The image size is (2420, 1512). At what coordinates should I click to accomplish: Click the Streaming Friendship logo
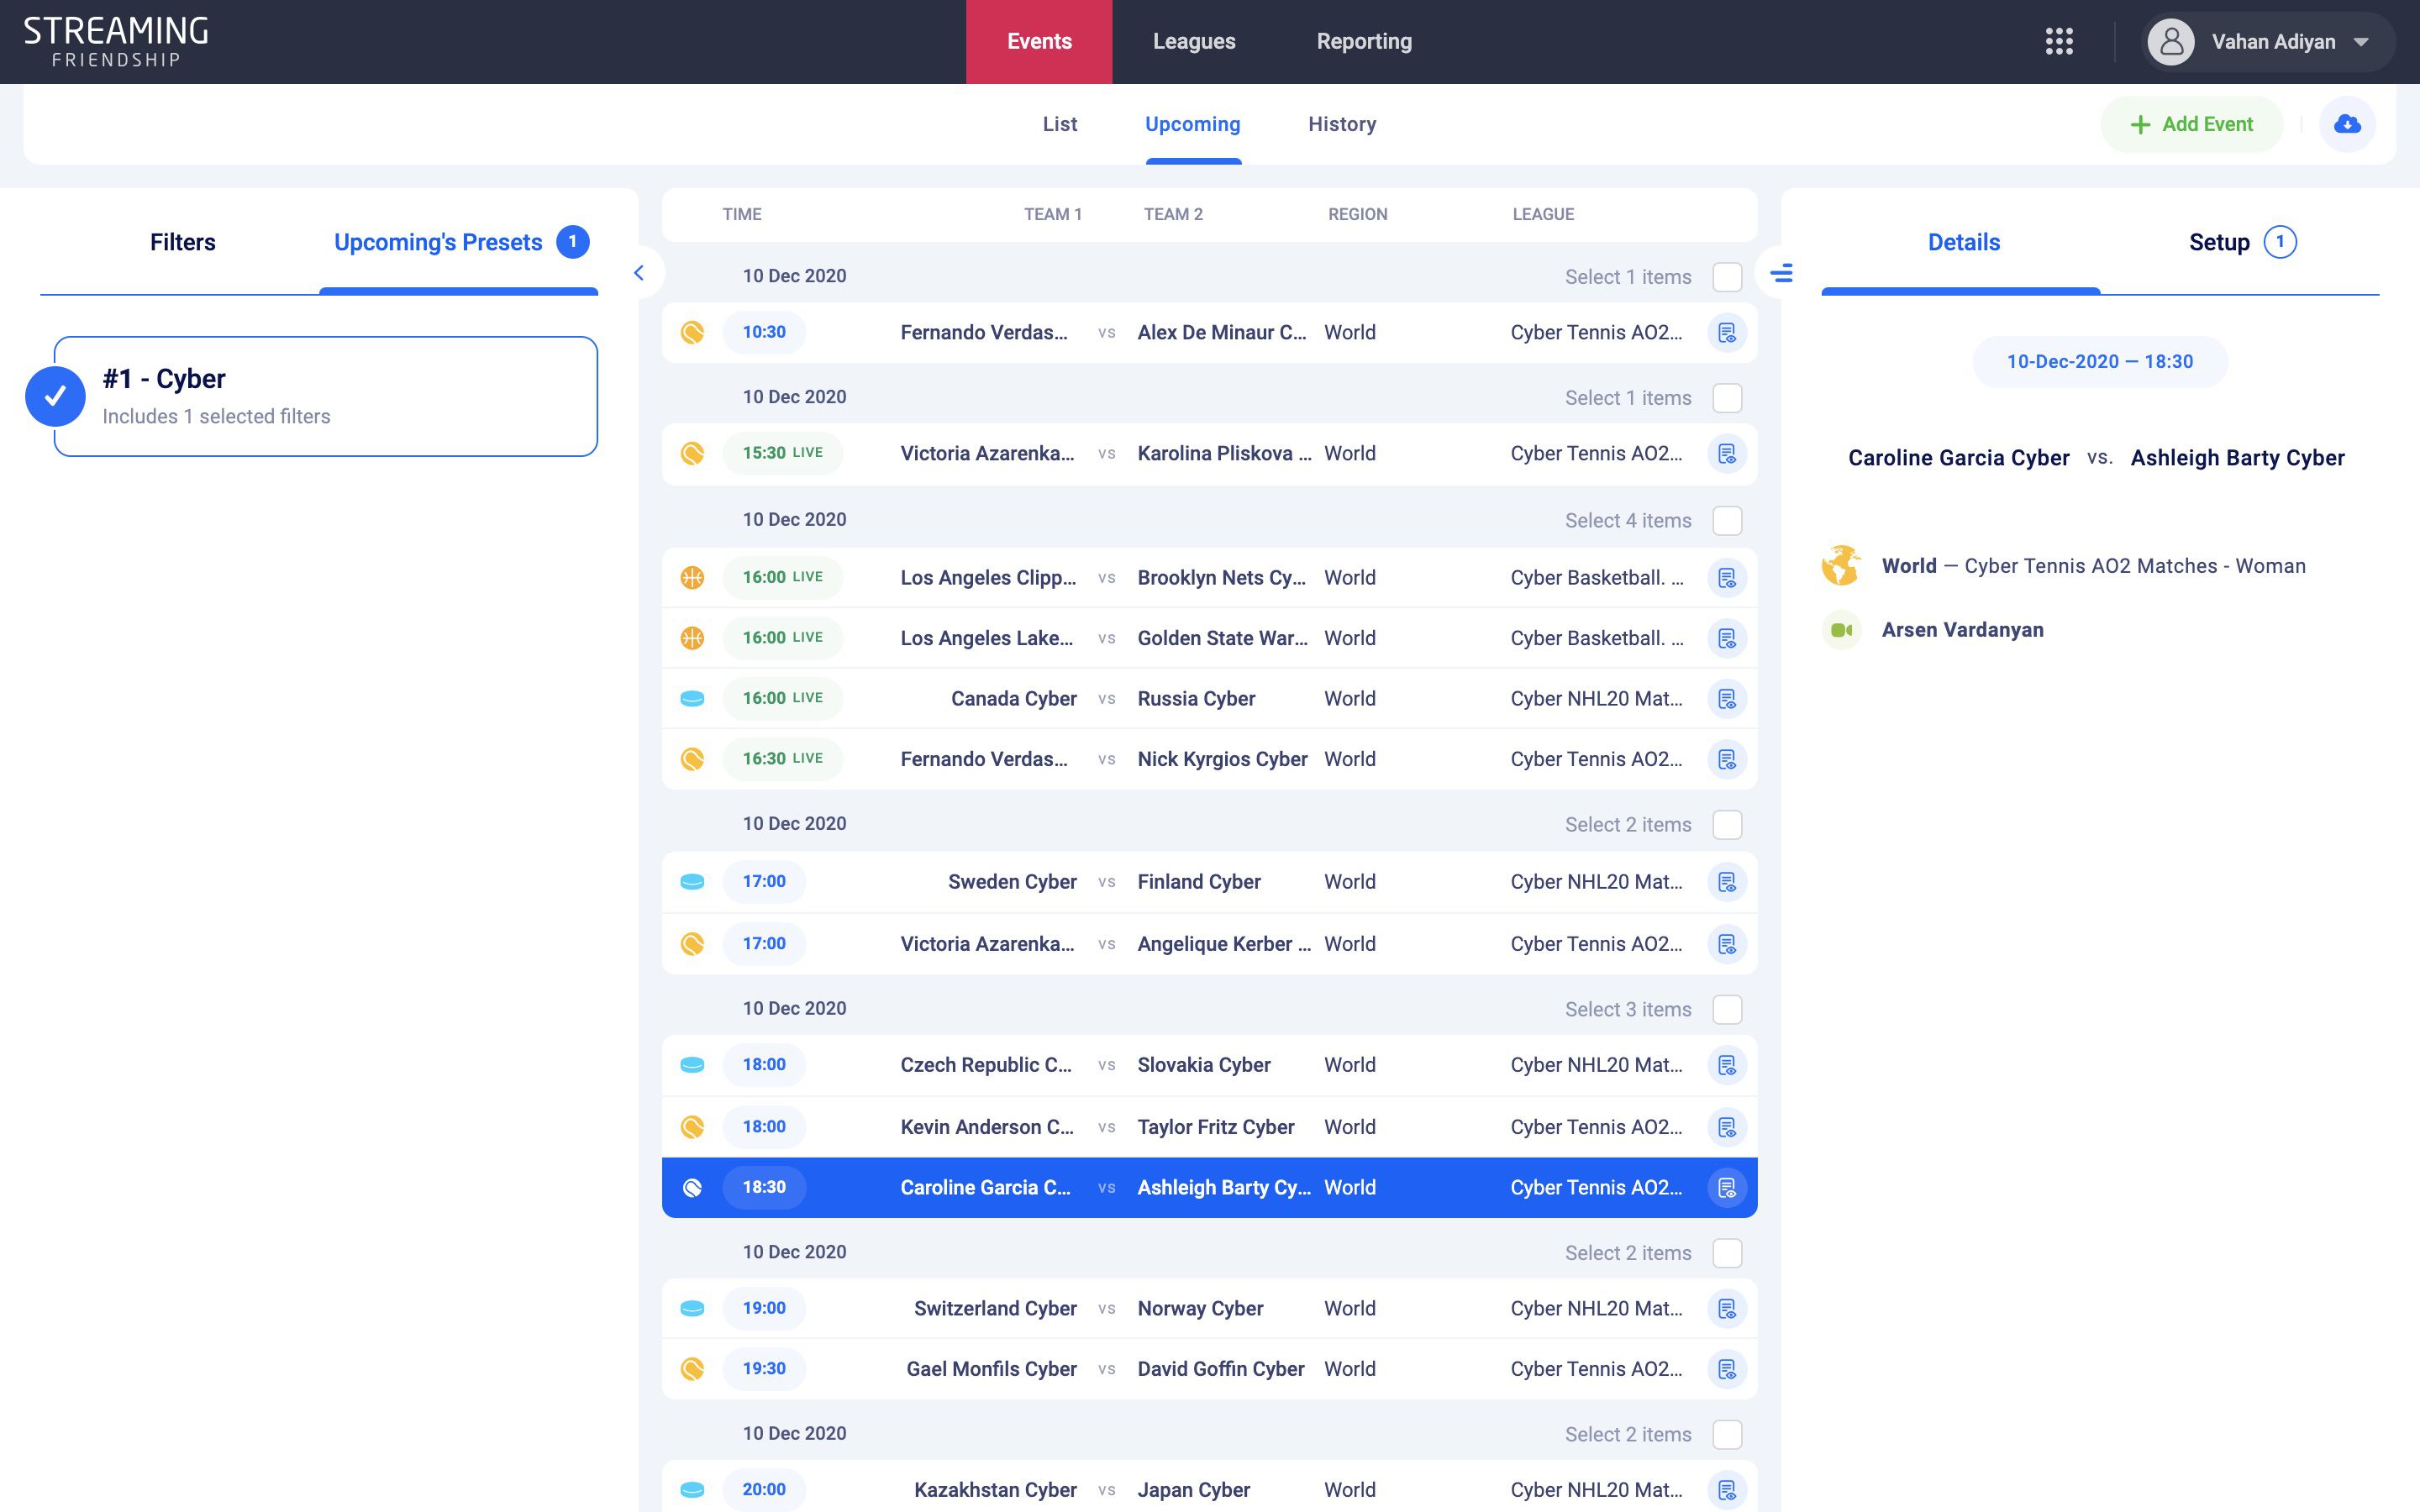click(116, 42)
